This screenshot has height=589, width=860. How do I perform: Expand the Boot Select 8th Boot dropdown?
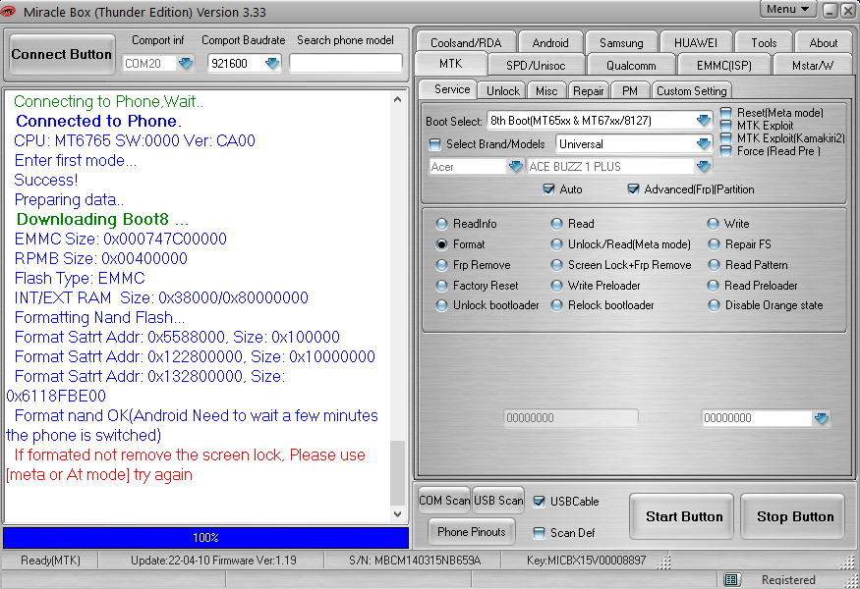pyautogui.click(x=703, y=120)
